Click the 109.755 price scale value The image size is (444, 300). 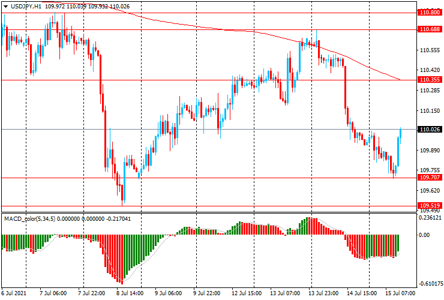tap(430, 170)
